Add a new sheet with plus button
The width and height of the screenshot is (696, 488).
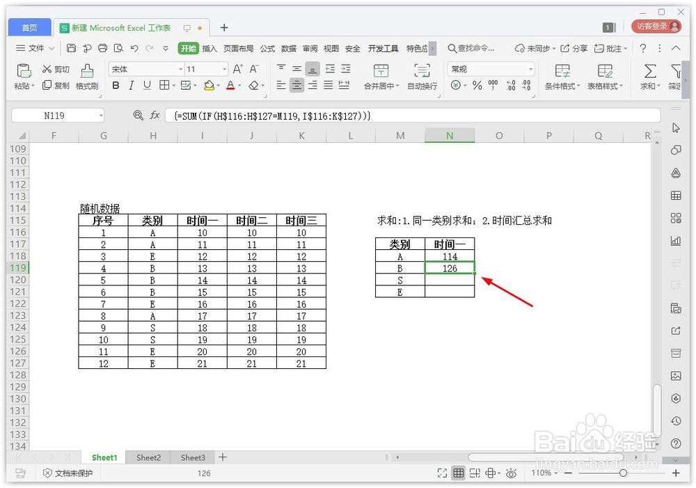[223, 457]
